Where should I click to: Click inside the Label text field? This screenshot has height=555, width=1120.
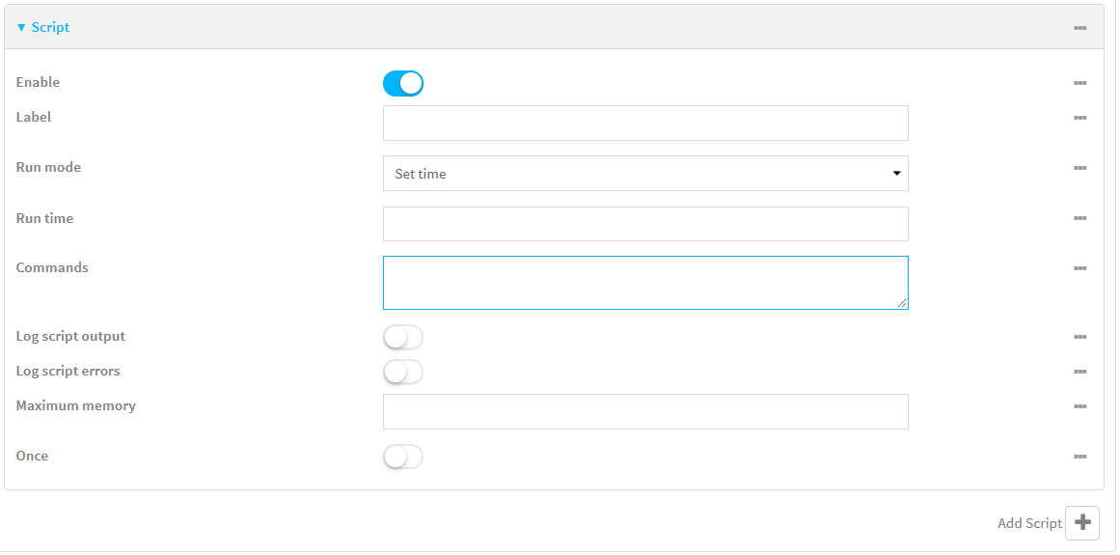click(645, 124)
